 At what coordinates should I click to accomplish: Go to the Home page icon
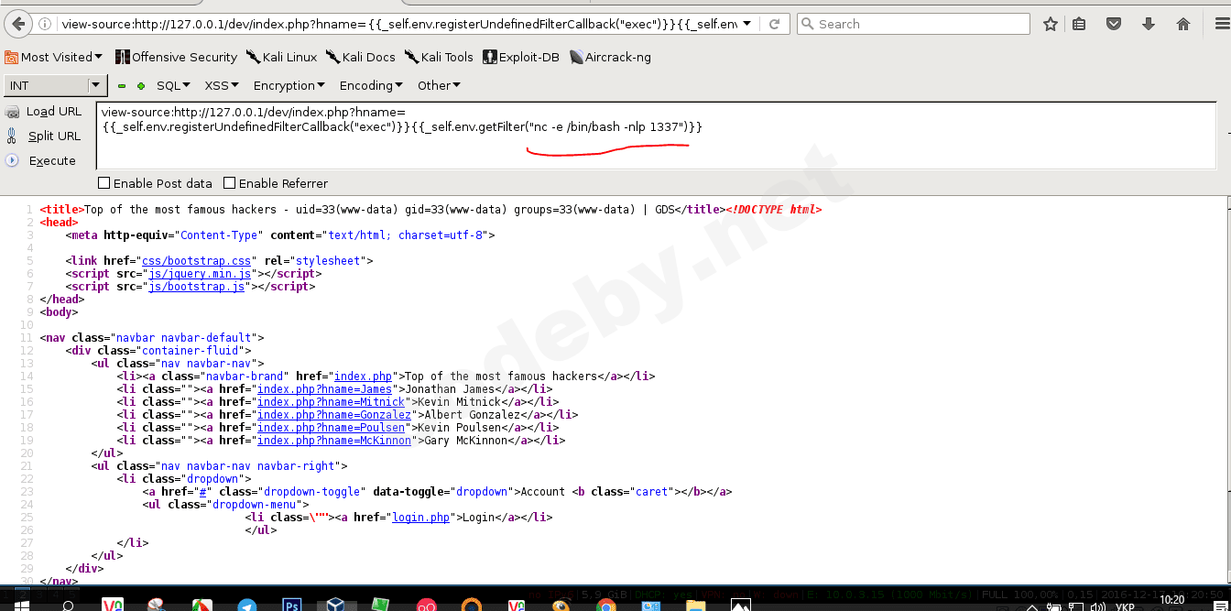pyautogui.click(x=1182, y=24)
